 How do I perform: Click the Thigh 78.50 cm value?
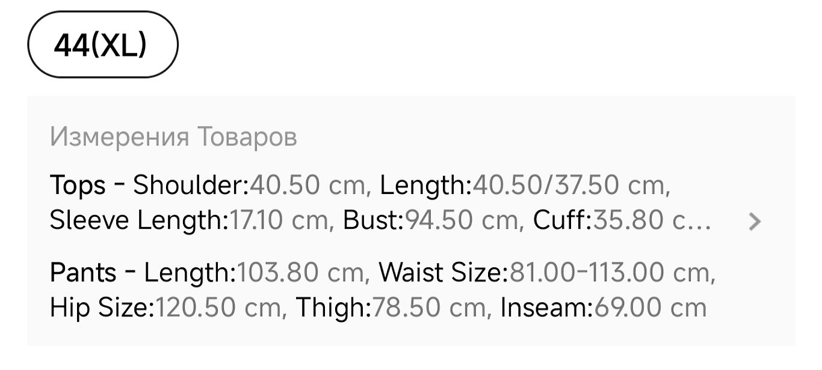[391, 308]
